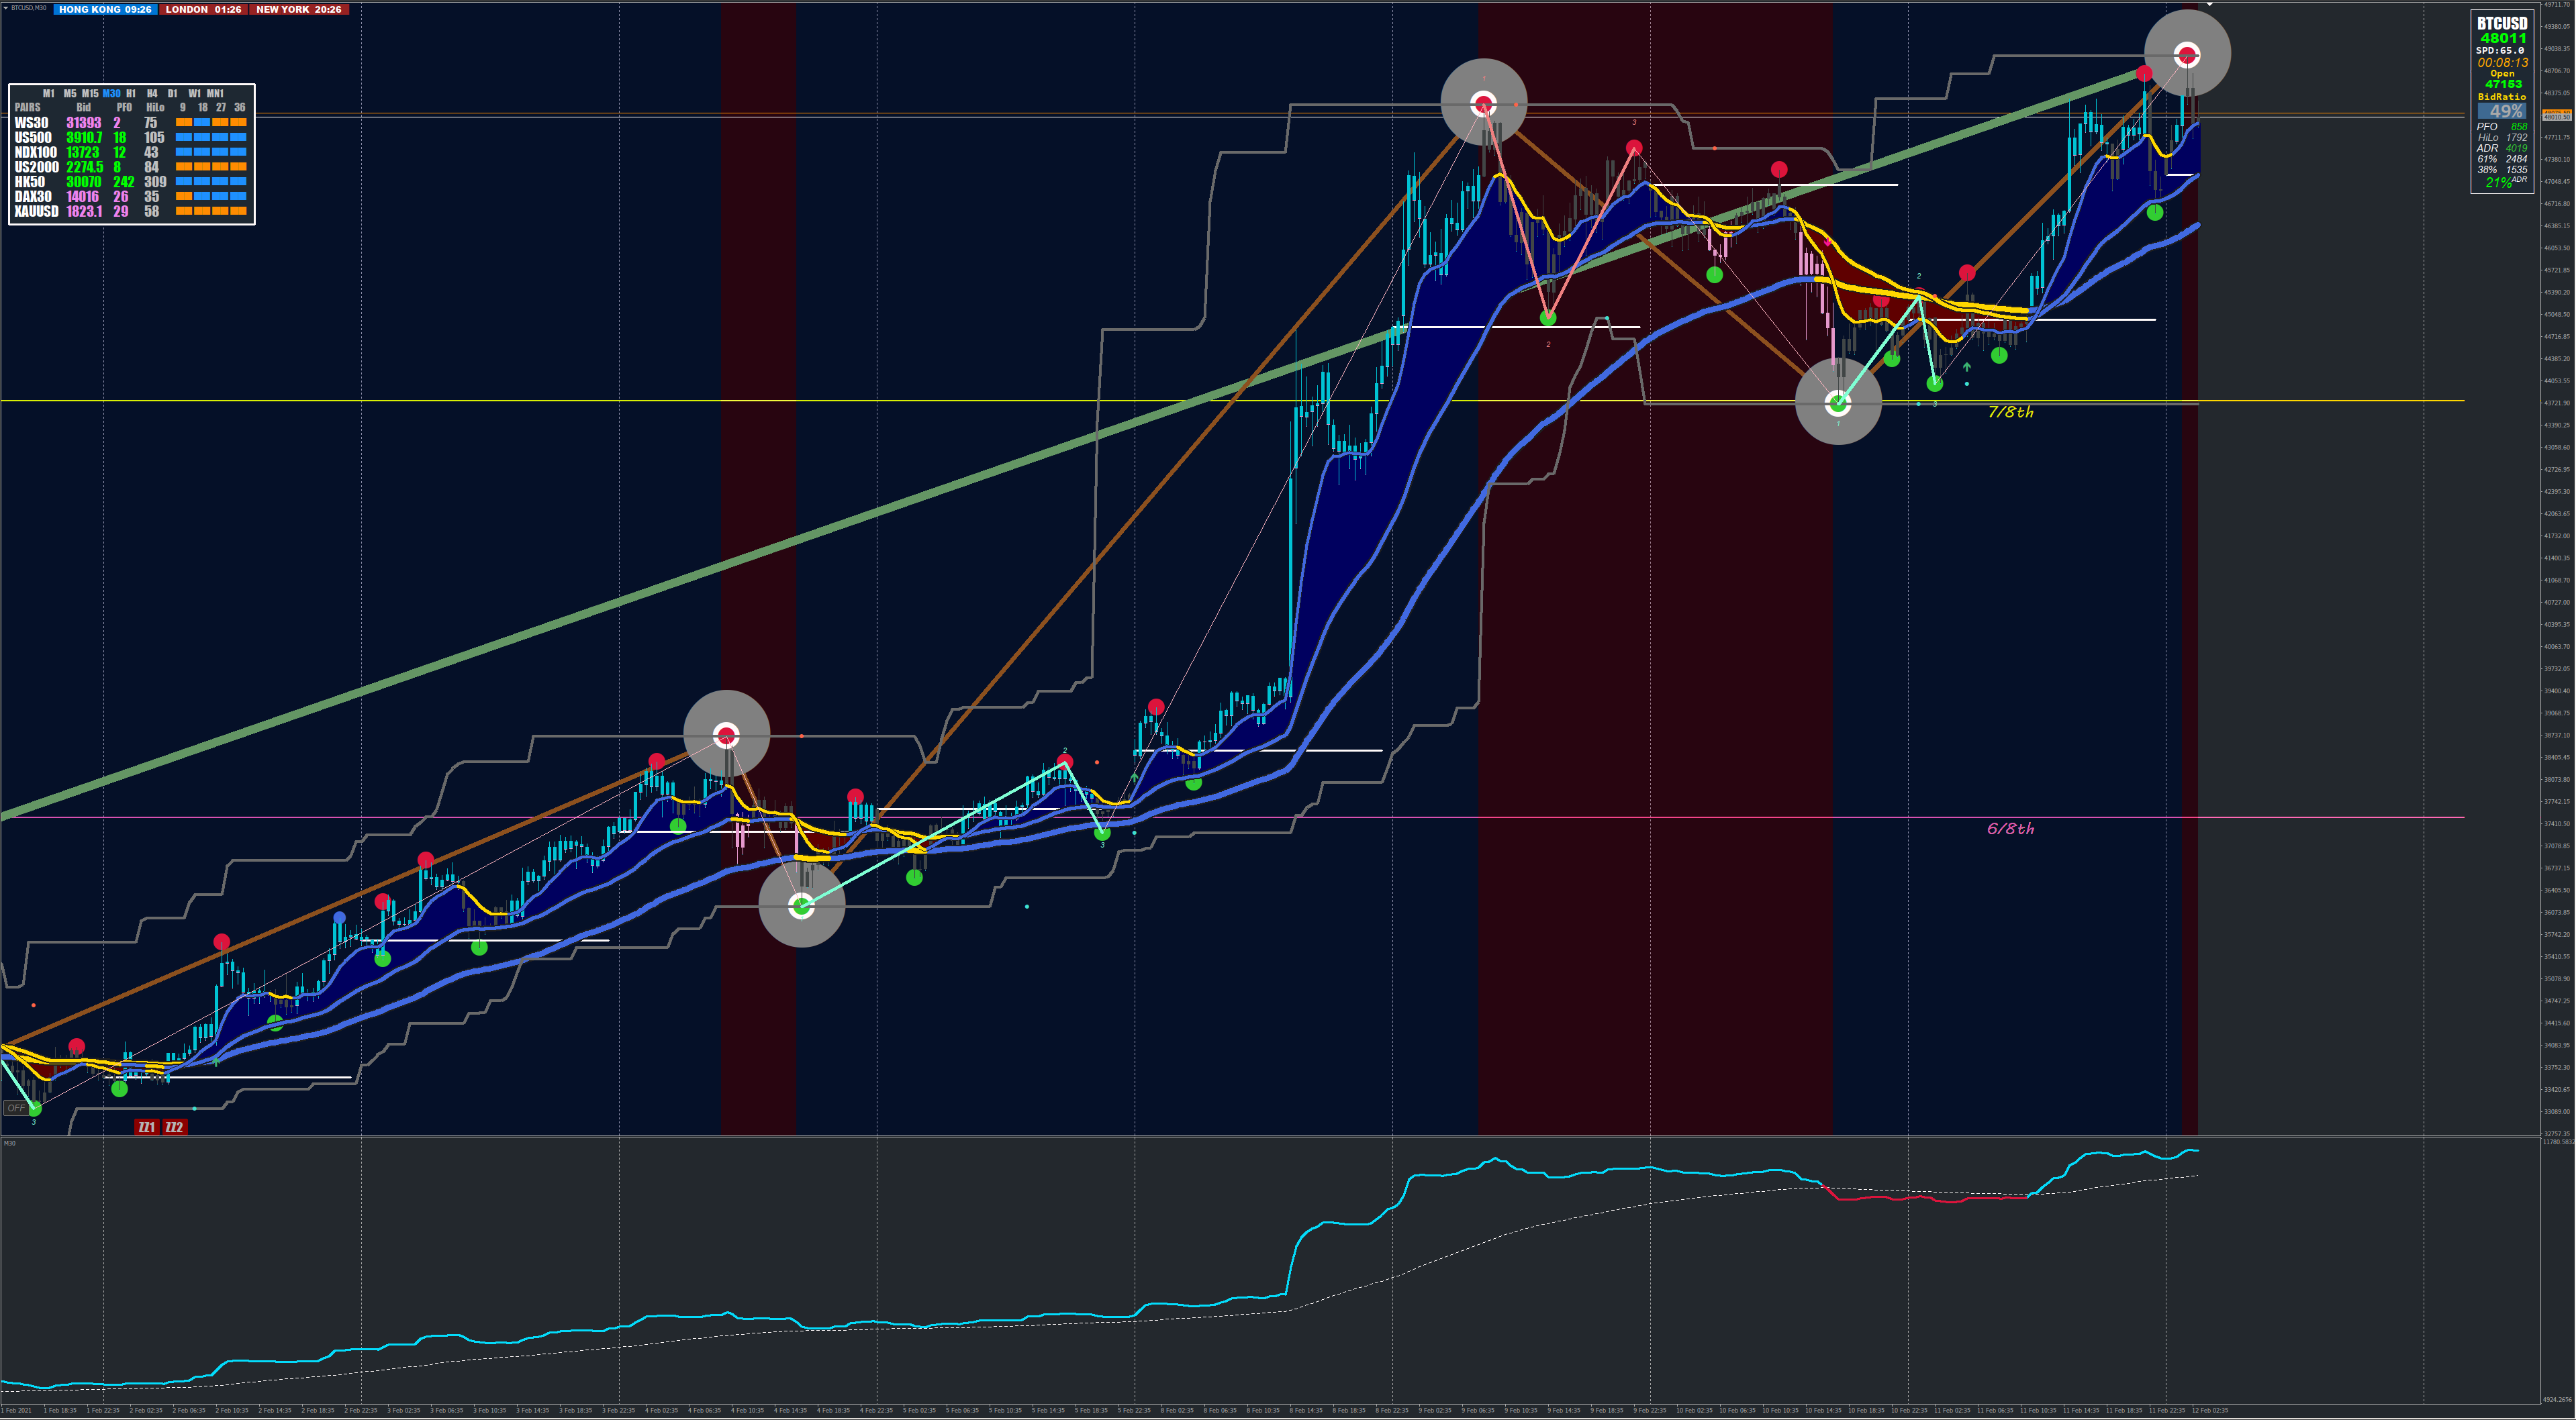Click the green swing-low bullseye marker near 7/8th line
This screenshot has height=1420, width=2576.
(1838, 403)
